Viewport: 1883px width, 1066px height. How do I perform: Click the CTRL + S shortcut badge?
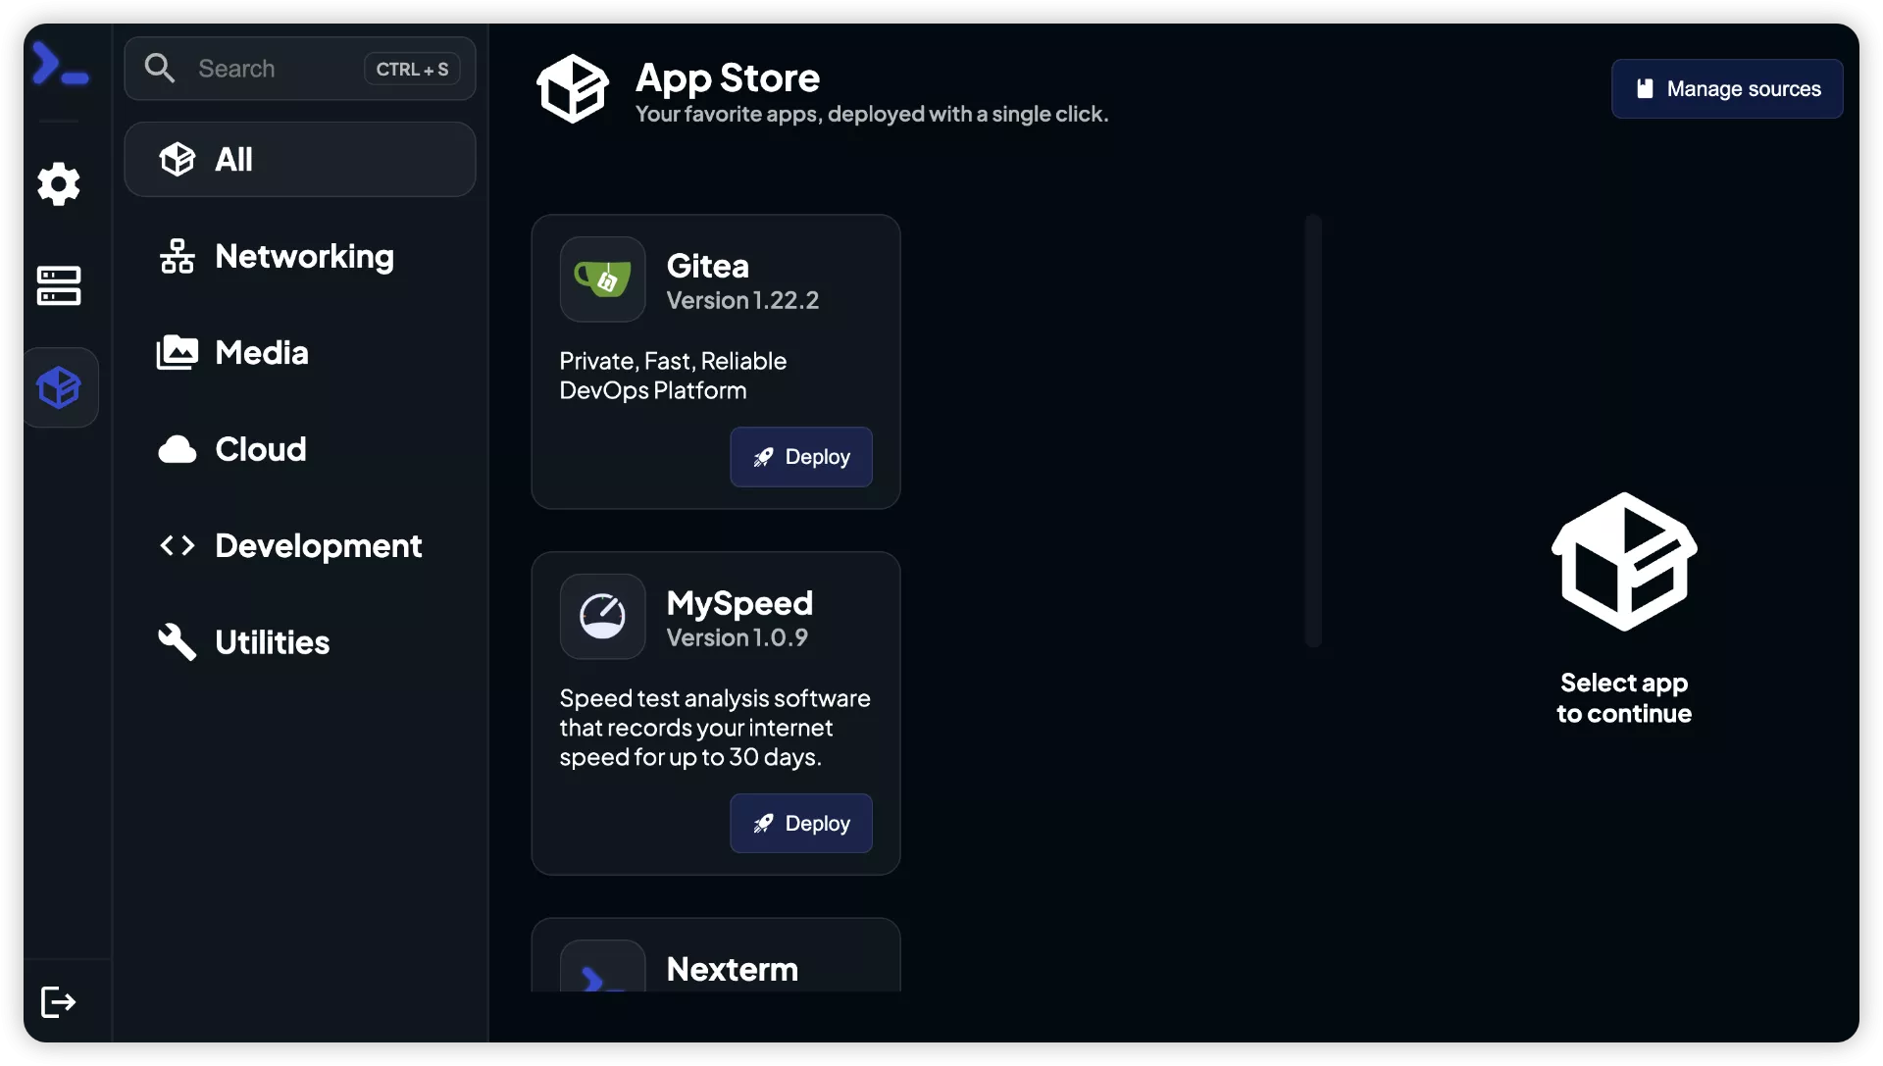[412, 69]
